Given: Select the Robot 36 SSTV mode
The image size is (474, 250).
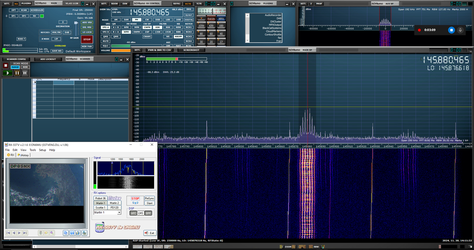Looking at the screenshot, I should 100,199.
